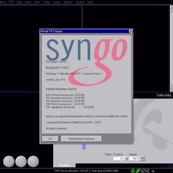Switch to the Routine tab

tap(64, 165)
